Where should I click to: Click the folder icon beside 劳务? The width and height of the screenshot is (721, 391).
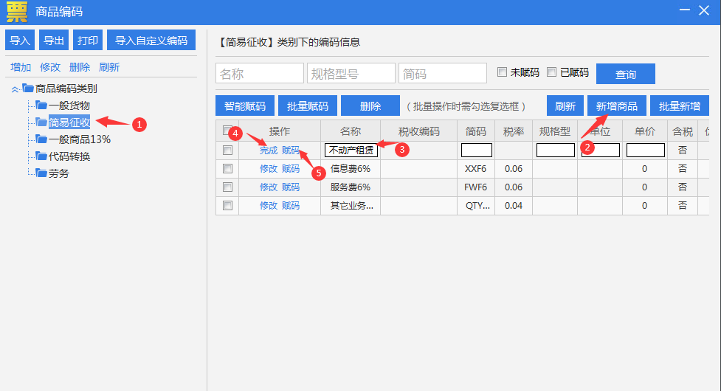(42, 173)
